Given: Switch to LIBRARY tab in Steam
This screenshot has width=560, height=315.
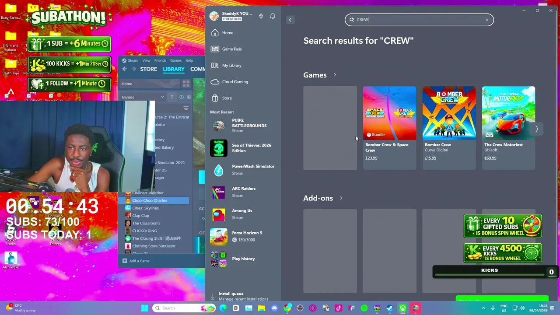Looking at the screenshot, I should pyautogui.click(x=174, y=69).
